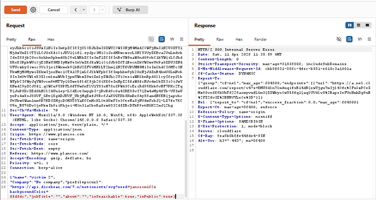Select side-by-side split layout icon
The height and width of the screenshot is (200, 376).
point(350,25)
